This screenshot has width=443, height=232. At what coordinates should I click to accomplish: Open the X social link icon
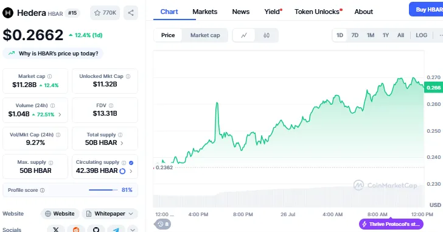coord(56,229)
